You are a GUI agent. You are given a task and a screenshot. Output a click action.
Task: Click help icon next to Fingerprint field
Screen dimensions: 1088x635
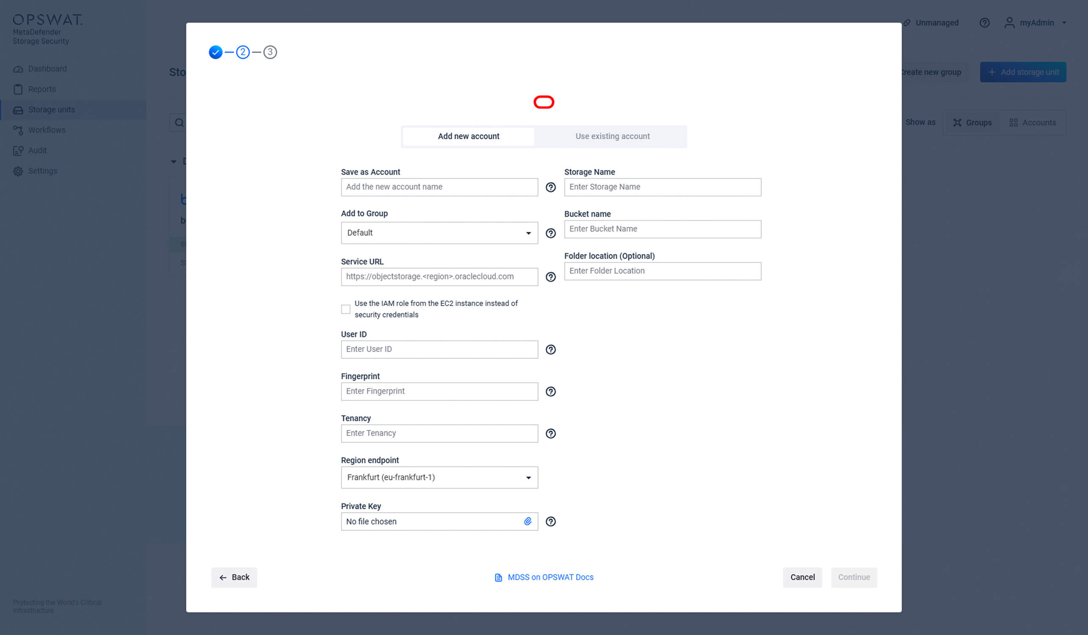pos(550,392)
